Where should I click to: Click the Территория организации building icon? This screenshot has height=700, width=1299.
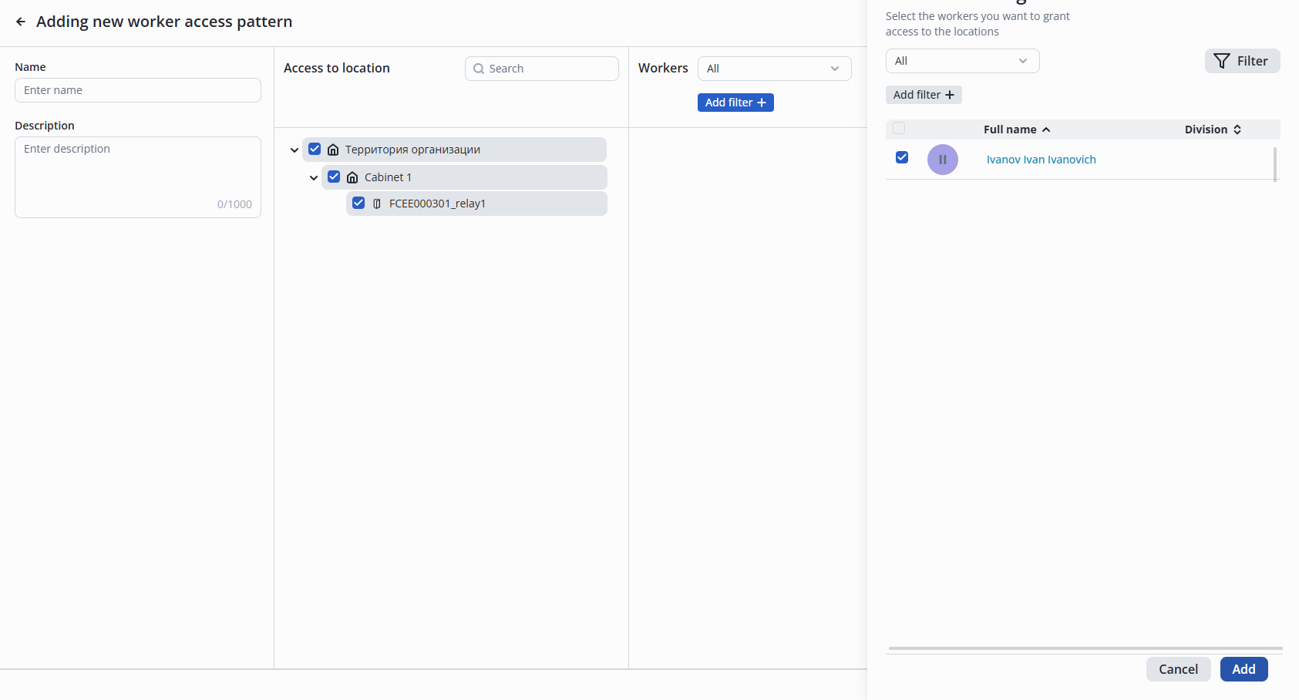tap(333, 150)
